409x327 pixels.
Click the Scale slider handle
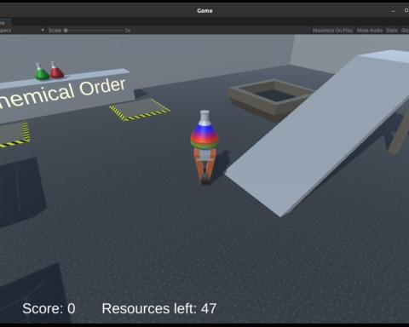66,31
